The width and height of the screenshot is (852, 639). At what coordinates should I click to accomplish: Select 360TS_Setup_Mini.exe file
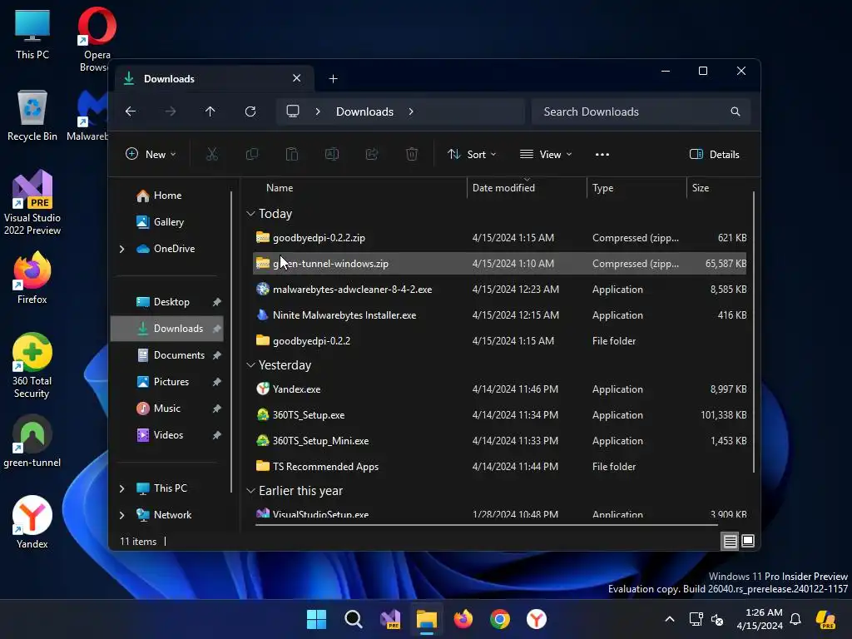(x=499, y=441)
